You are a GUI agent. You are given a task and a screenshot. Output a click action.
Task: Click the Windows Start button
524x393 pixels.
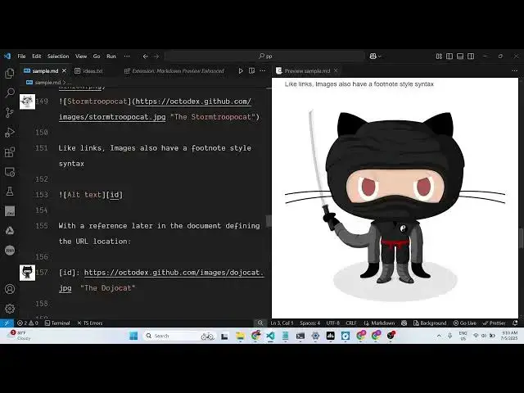(133, 336)
